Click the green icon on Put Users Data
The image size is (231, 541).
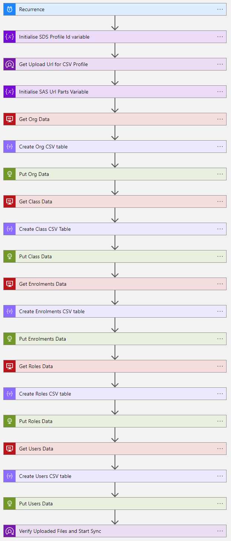pos(10,504)
